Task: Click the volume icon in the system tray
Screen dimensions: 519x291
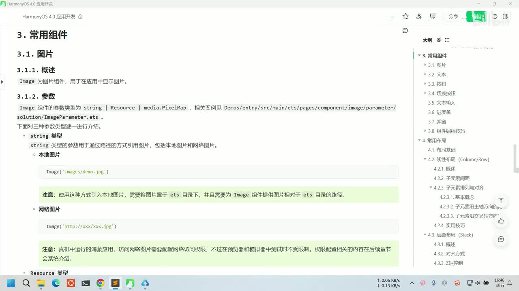Action: tap(477, 283)
